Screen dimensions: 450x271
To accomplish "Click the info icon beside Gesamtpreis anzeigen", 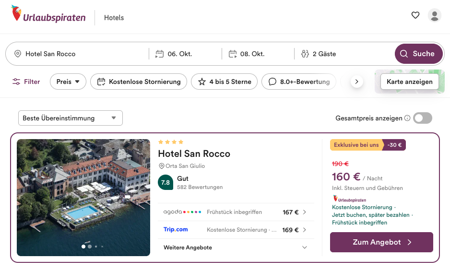I will tap(407, 118).
